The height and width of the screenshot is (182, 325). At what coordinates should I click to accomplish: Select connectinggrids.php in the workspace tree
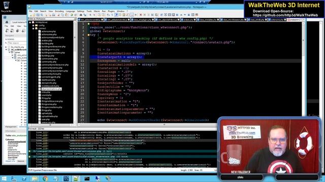51,77
